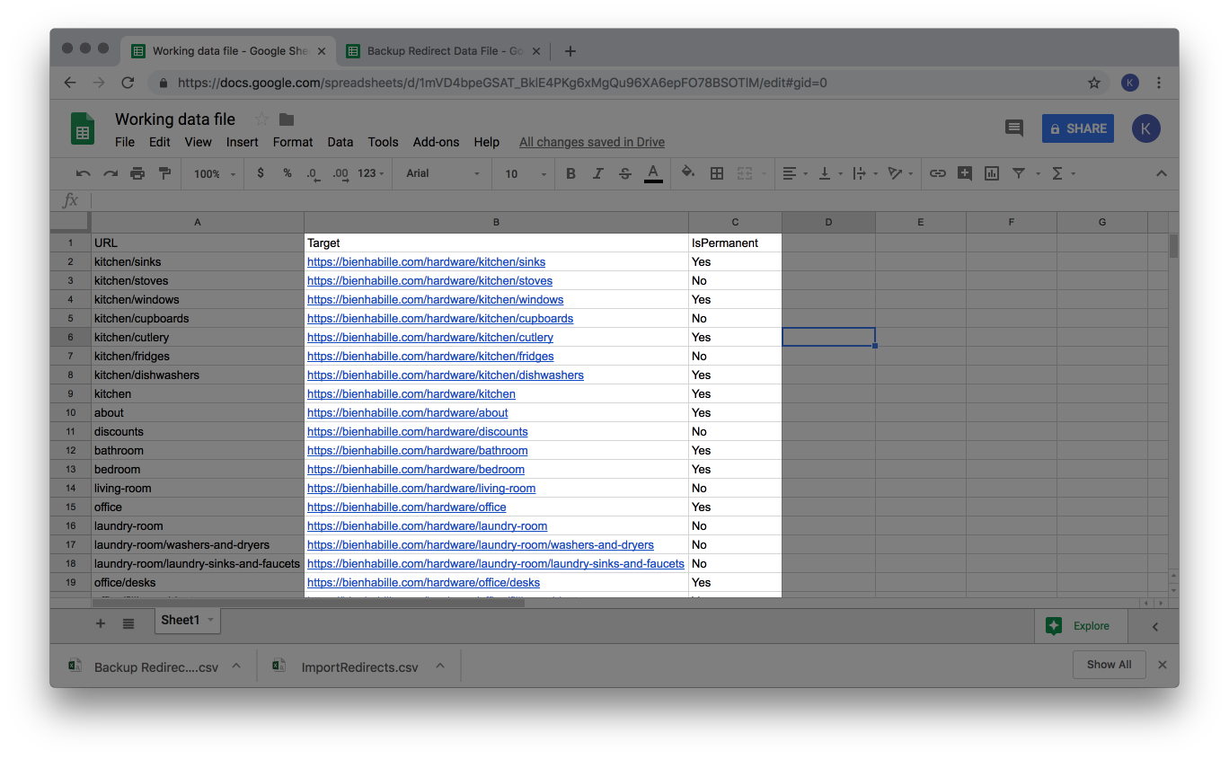Open Sheet1 tab dropdown arrow
The image size is (1229, 759).
coord(211,620)
